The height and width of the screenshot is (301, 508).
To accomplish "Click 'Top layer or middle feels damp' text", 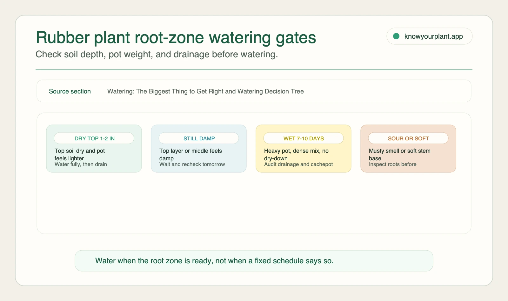I will pyautogui.click(x=190, y=155).
